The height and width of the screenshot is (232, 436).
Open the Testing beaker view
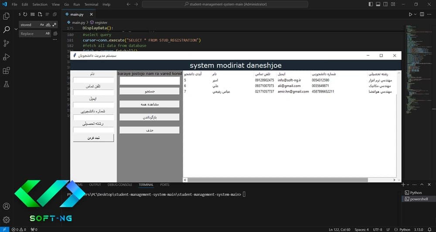click(x=6, y=84)
